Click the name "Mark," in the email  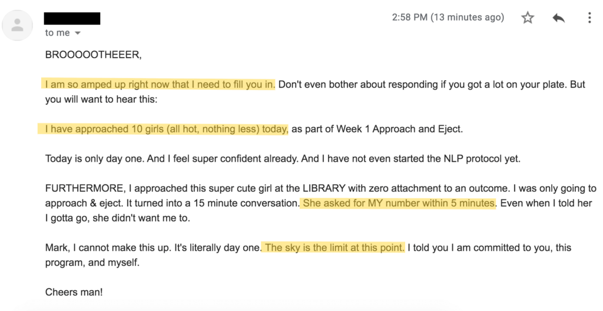58,248
